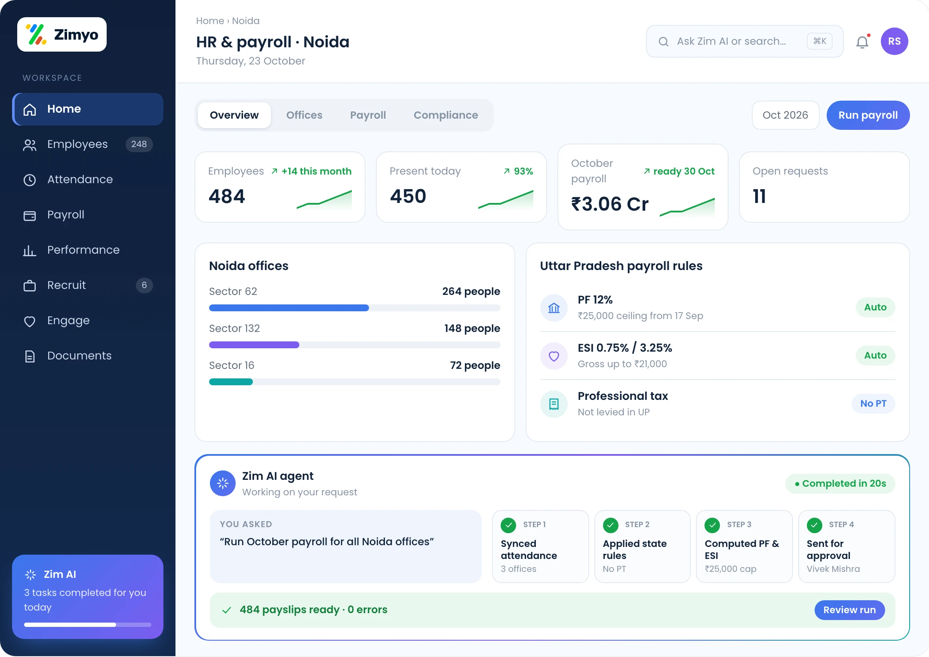Click the Zim AI agent sparkle icon
Screen dimensions: 929x657
(x=223, y=483)
